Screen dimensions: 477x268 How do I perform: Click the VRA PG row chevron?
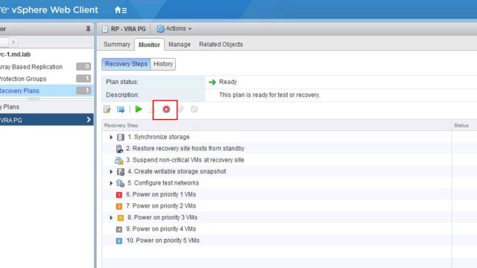[x=89, y=120]
